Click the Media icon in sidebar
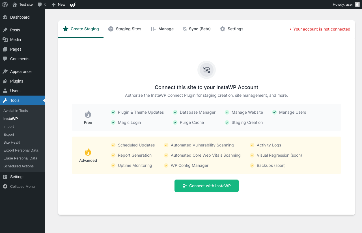362x233 pixels. (5, 40)
